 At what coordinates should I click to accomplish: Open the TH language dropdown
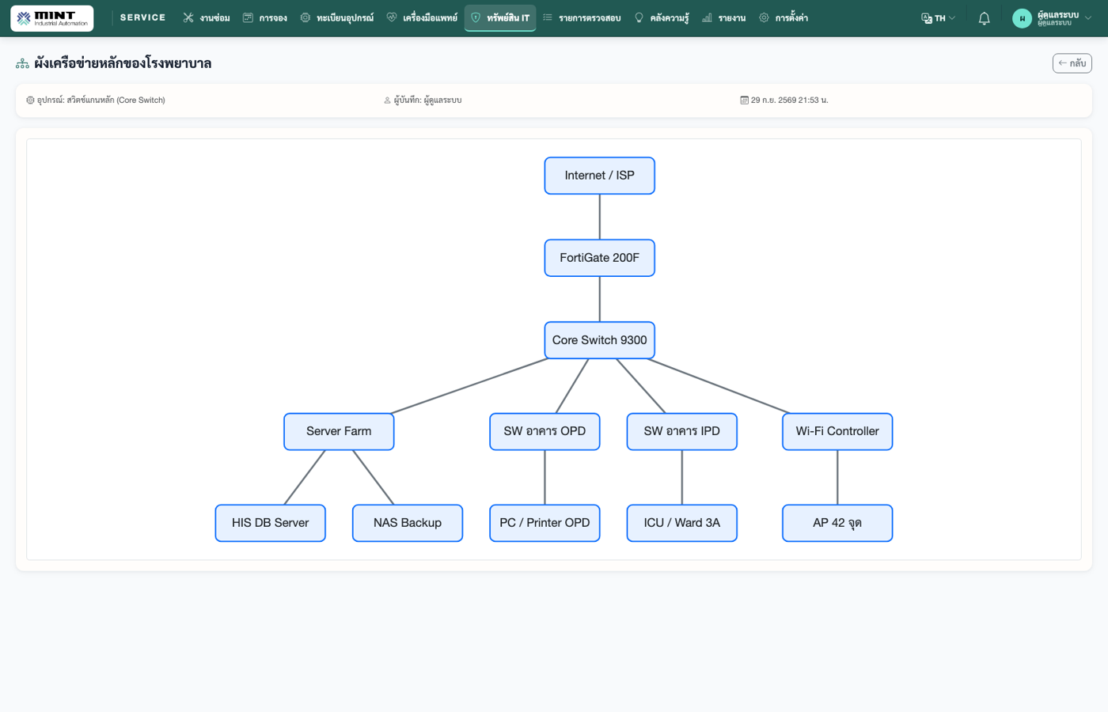939,18
